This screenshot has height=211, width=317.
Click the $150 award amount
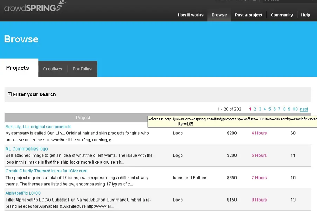tap(232, 200)
